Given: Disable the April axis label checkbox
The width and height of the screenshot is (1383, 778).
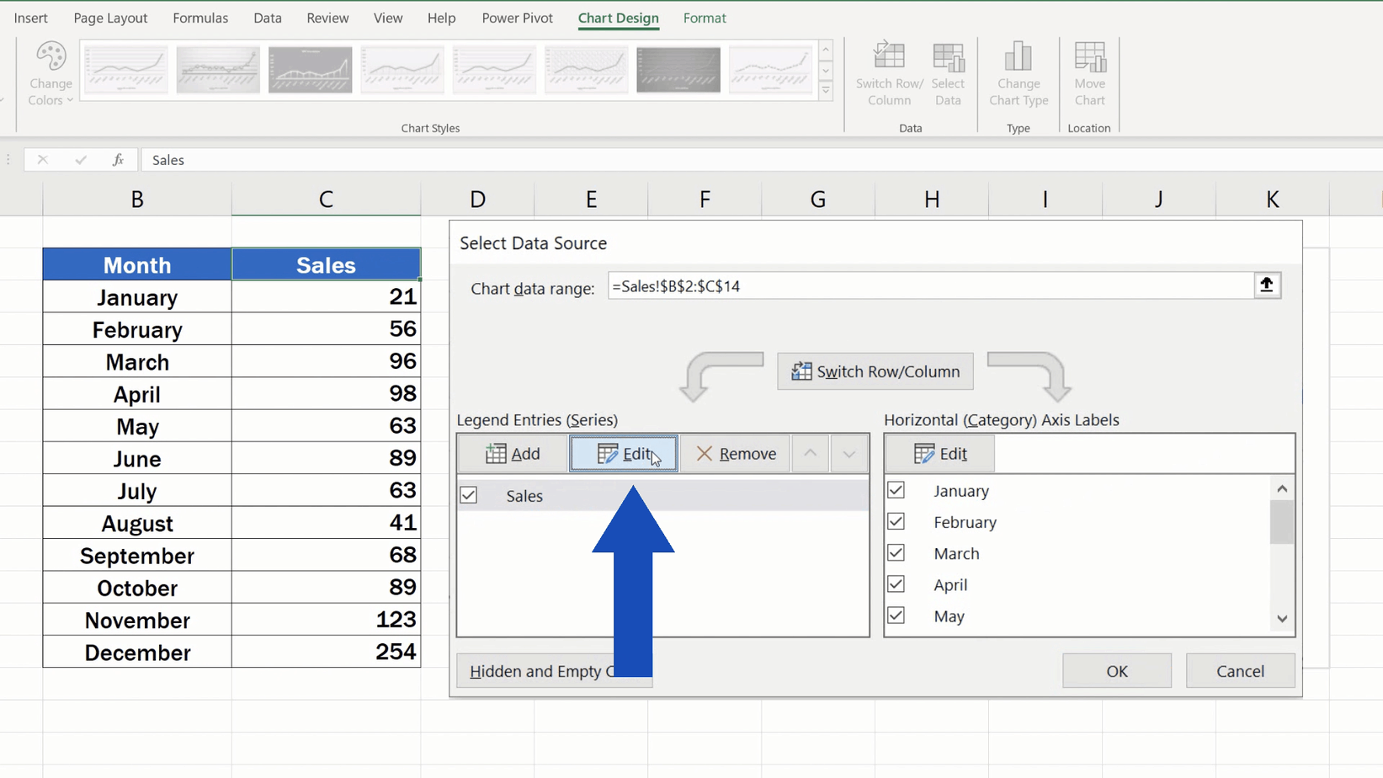Looking at the screenshot, I should coord(896,583).
